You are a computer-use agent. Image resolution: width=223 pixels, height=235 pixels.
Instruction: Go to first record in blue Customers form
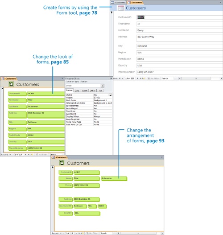pos(120,78)
